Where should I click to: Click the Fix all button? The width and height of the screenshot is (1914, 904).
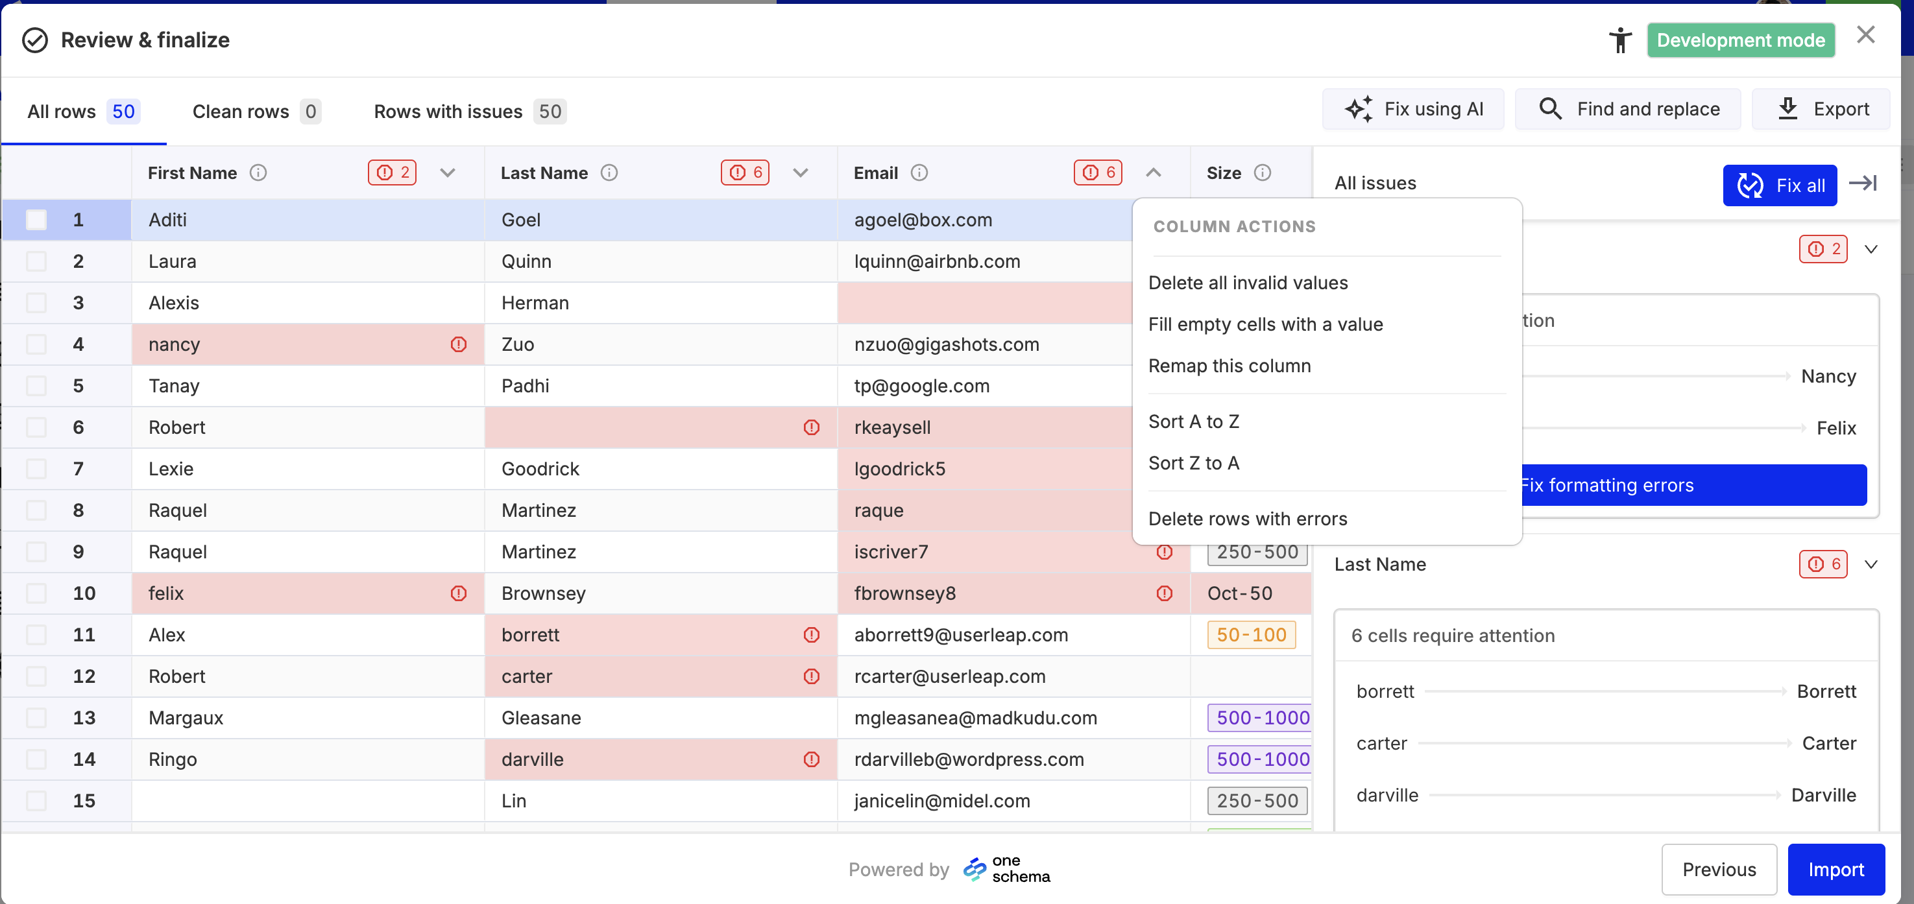[1779, 185]
